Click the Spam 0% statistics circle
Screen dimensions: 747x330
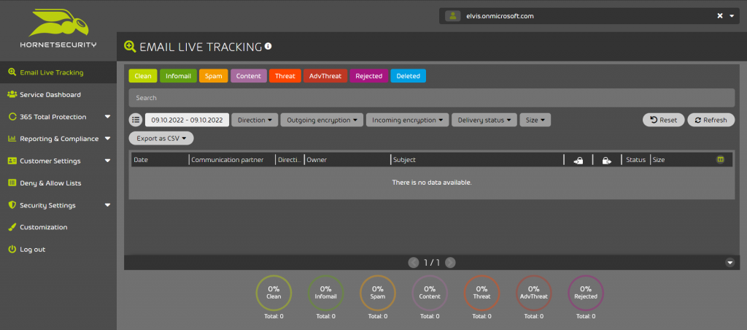pos(378,293)
